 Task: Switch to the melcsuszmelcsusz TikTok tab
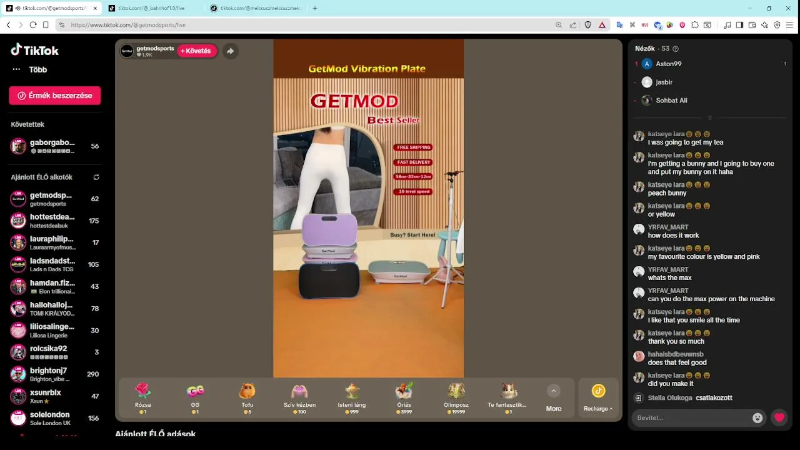[256, 8]
